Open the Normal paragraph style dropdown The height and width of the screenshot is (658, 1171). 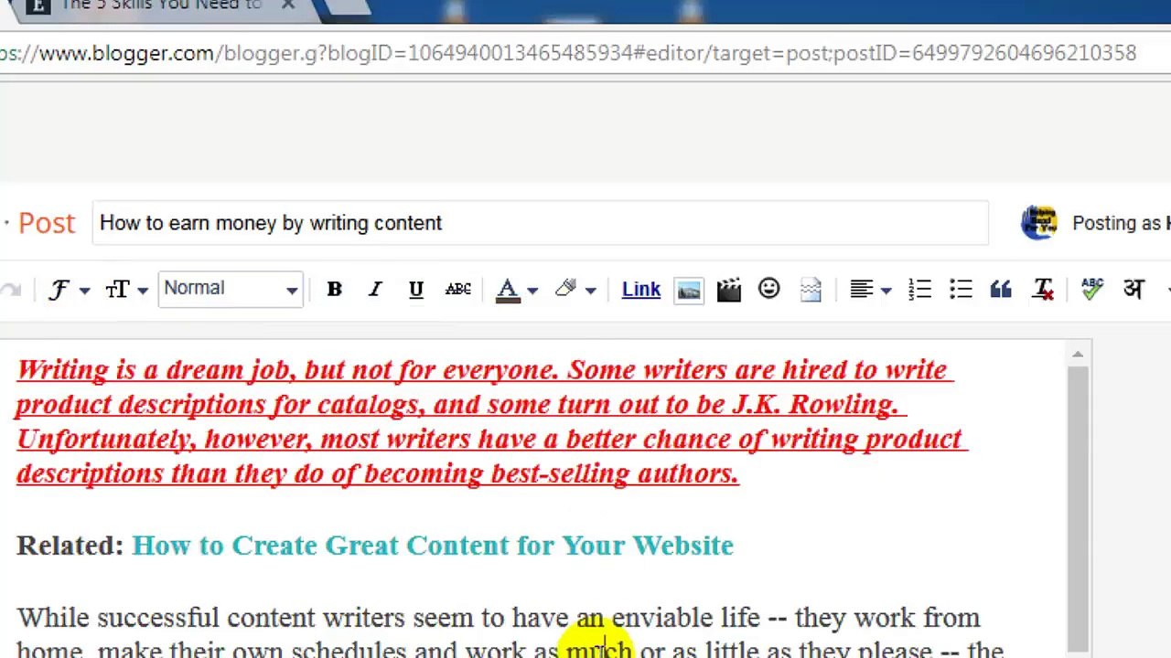(x=231, y=290)
